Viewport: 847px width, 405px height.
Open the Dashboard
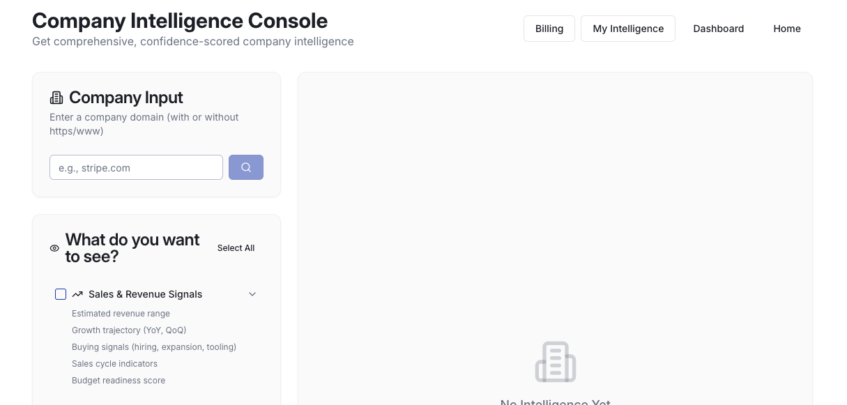pyautogui.click(x=718, y=29)
